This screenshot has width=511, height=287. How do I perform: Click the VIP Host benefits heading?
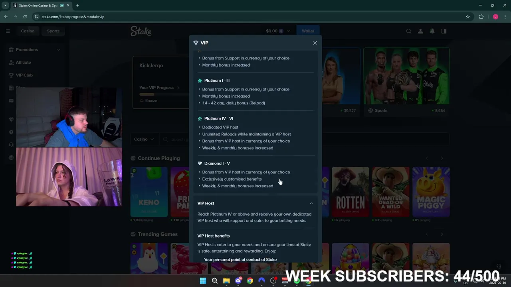click(214, 236)
